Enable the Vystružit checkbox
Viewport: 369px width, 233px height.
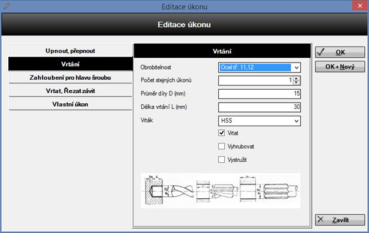[x=221, y=160]
